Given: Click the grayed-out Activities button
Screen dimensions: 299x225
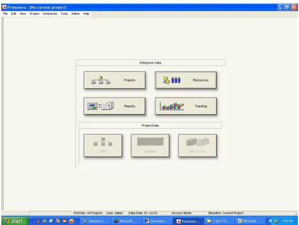Looking at the screenshot, I should [150, 146].
